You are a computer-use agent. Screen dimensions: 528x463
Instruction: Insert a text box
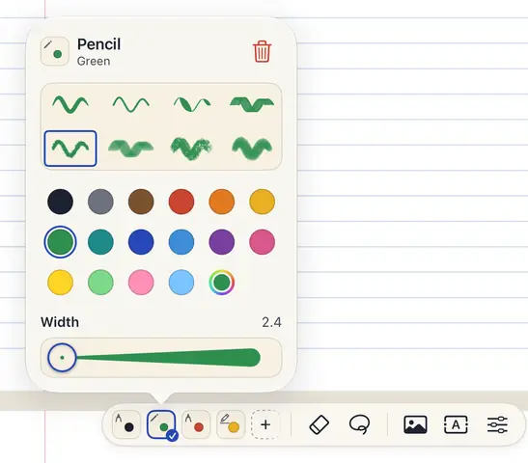(456, 424)
